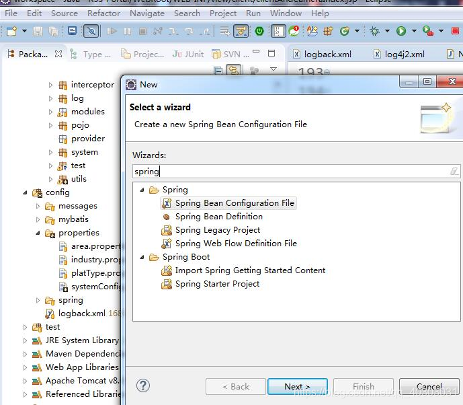
Task: Collapse the properties folder
Action: click(38, 233)
